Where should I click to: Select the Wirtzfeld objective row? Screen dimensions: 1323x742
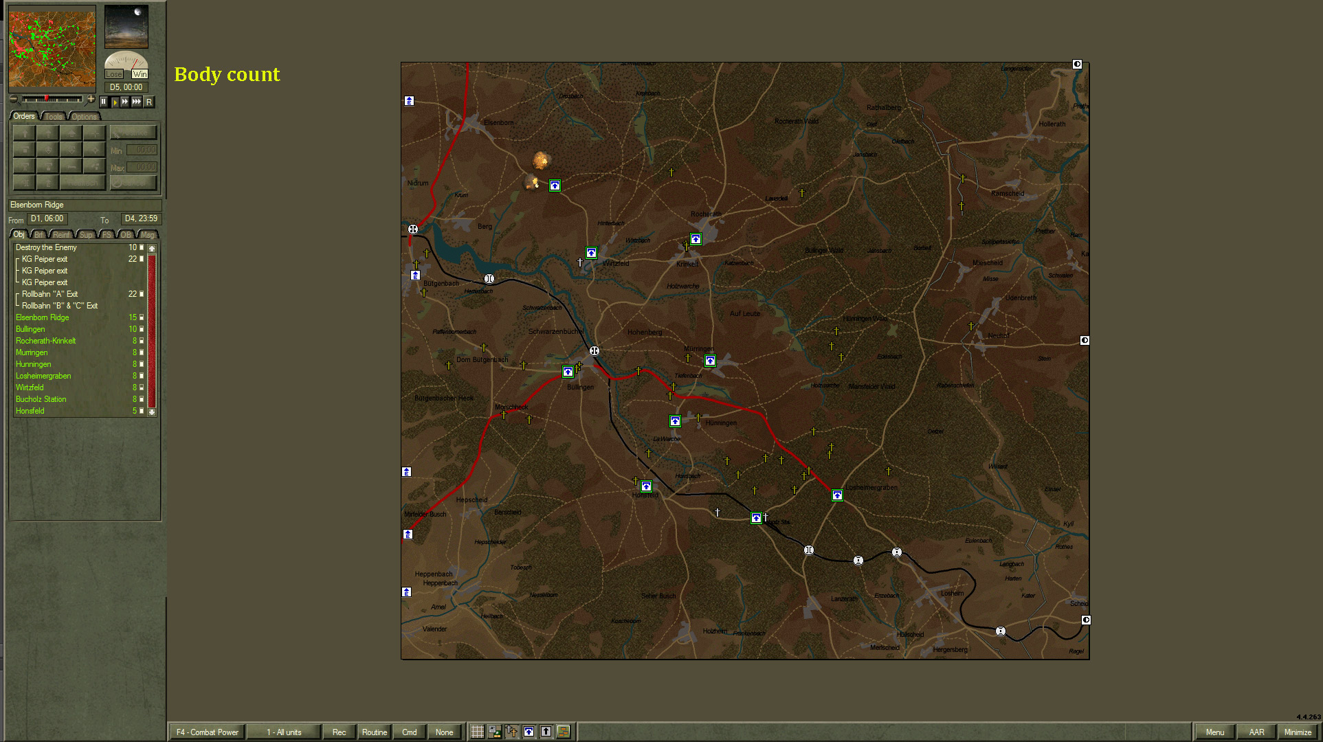(79, 387)
